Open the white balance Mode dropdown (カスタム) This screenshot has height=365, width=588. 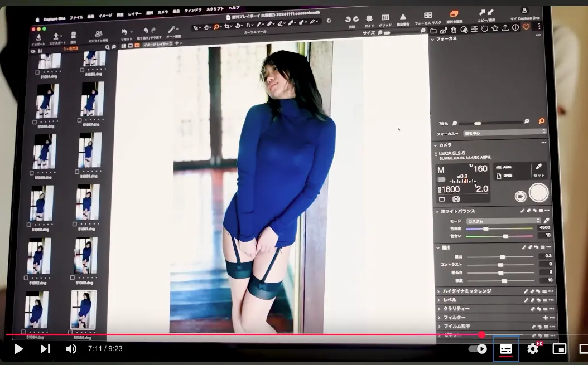click(x=503, y=221)
